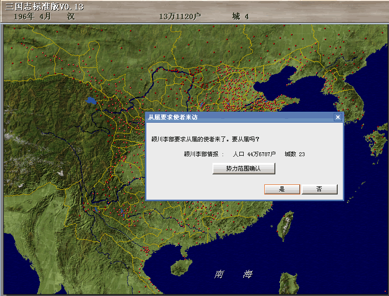Viewport: 389px width, 296px height.
Task: Click the 196年 4月 date display
Action: [x=32, y=16]
